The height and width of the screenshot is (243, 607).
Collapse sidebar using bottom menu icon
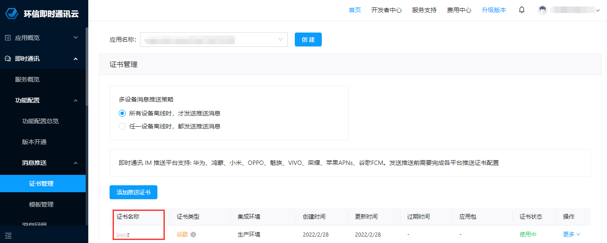(8, 236)
